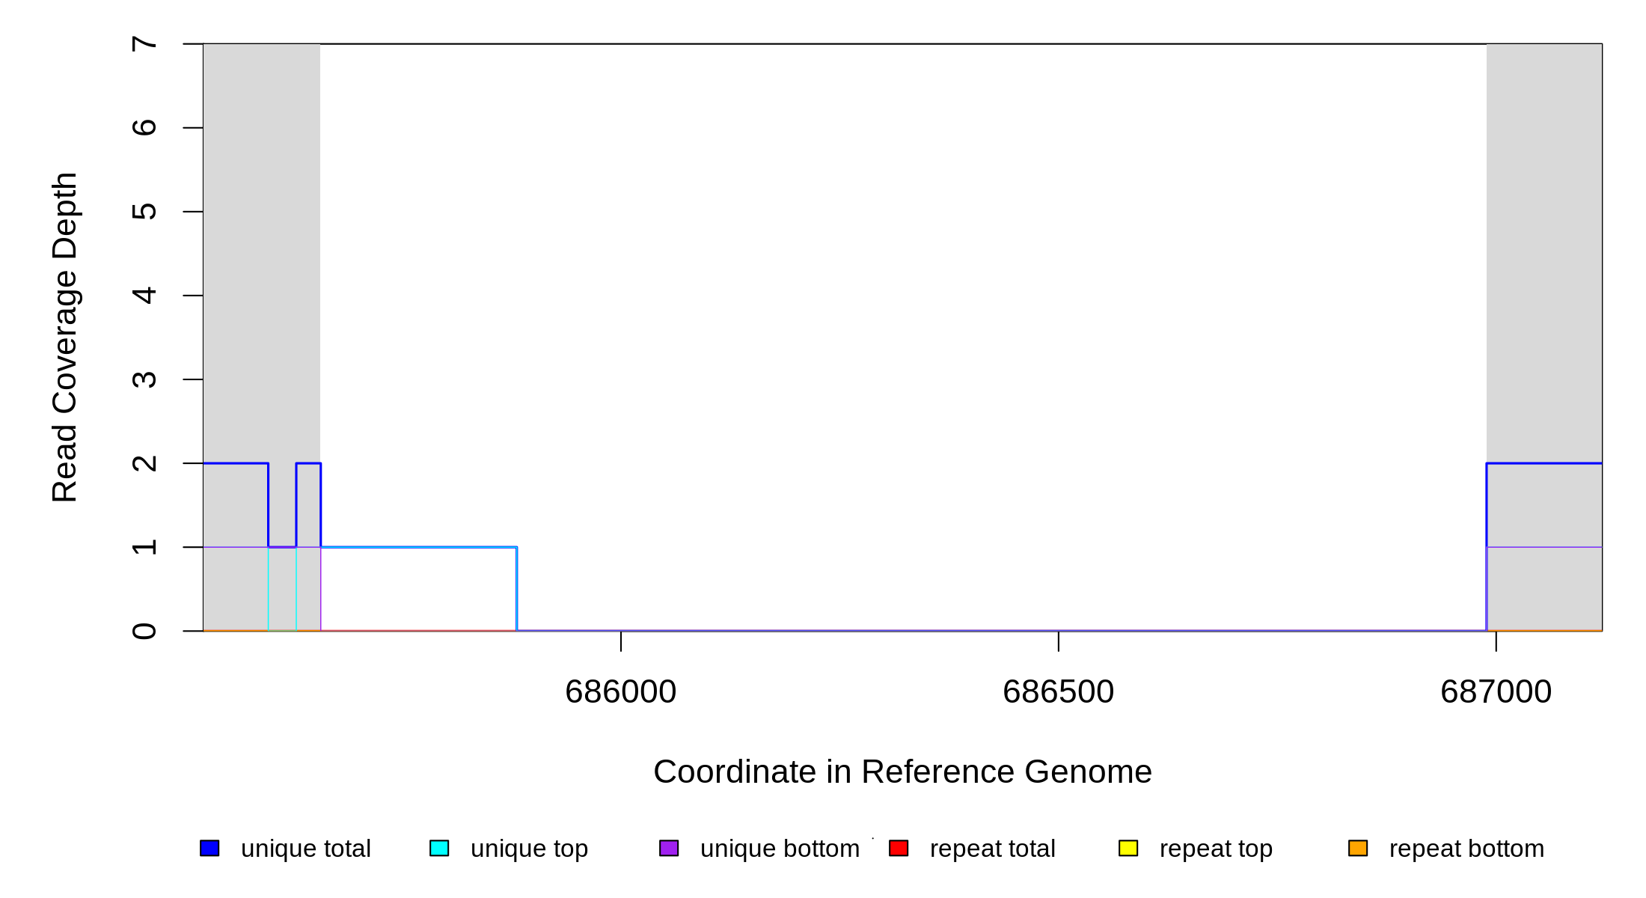This screenshot has width=1646, height=898.
Task: Click the 686000 x-axis tick label
Action: coord(620,692)
